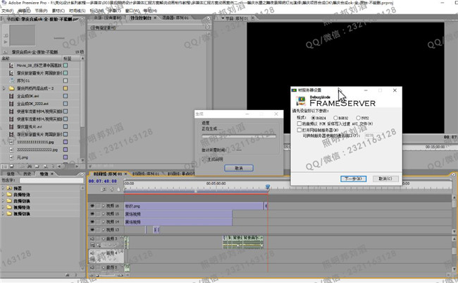Viewport: 458px width, 283px height.
Task: Click the Find icon in project panel toolbar
Action: pos(30,167)
